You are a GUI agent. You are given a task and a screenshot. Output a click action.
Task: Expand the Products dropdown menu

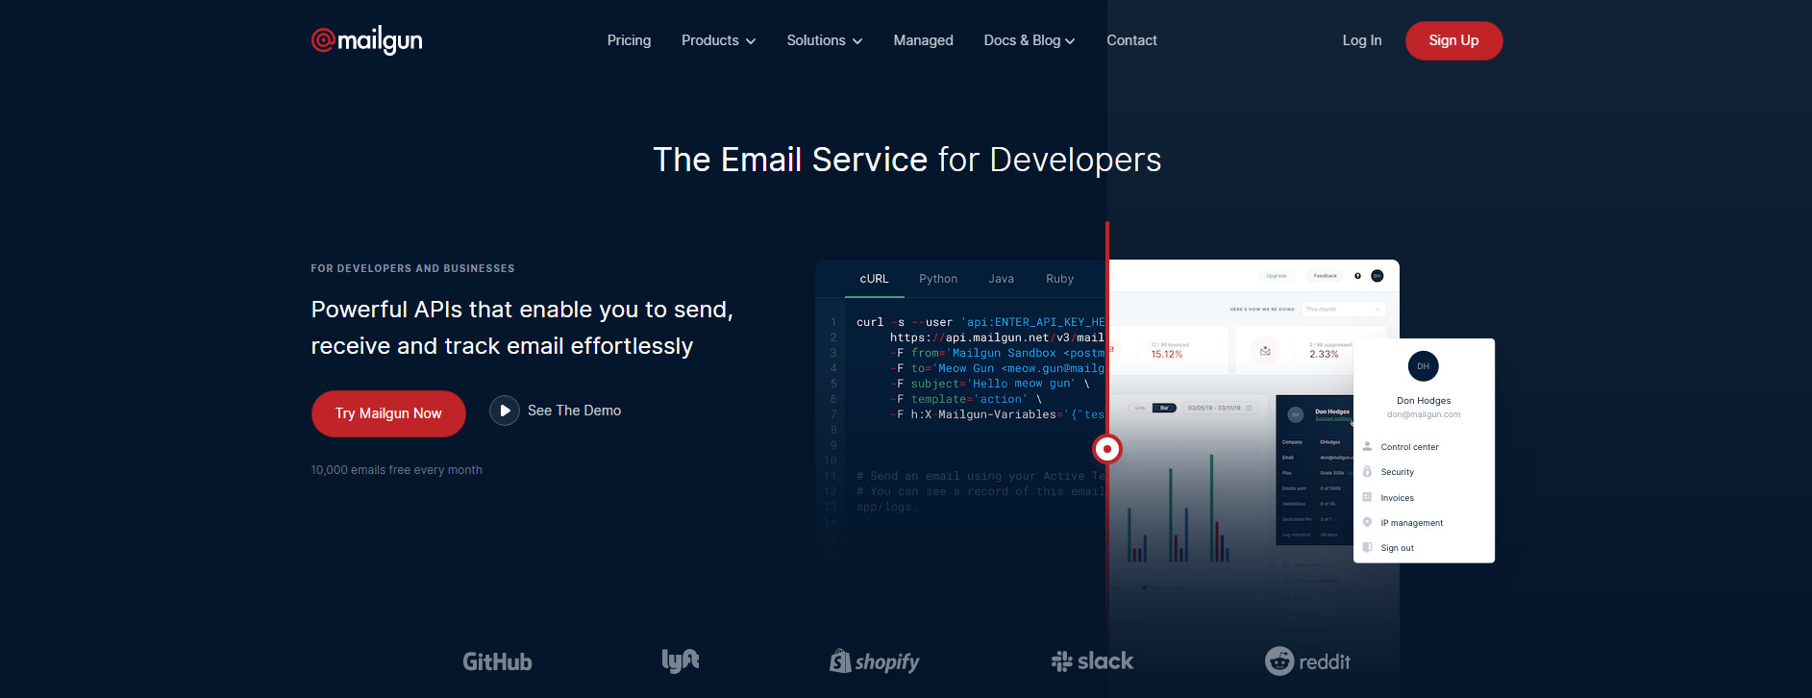(718, 40)
